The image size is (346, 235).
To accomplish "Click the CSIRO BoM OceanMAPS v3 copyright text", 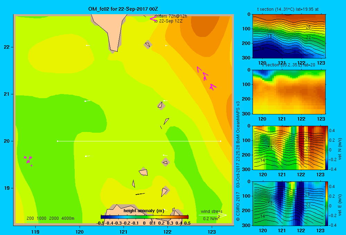I will [238, 161].
